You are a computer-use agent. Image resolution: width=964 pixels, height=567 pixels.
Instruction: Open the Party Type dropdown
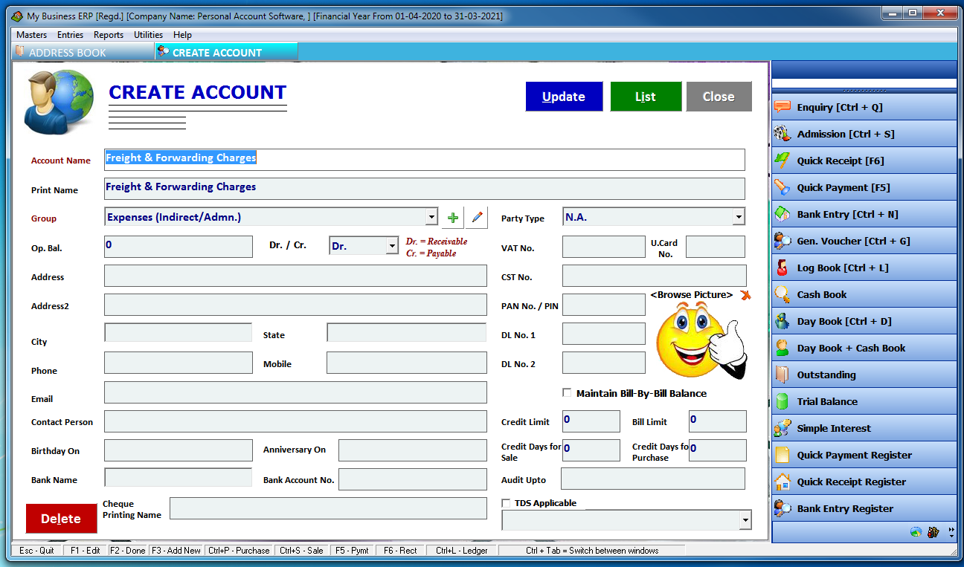pyautogui.click(x=737, y=217)
